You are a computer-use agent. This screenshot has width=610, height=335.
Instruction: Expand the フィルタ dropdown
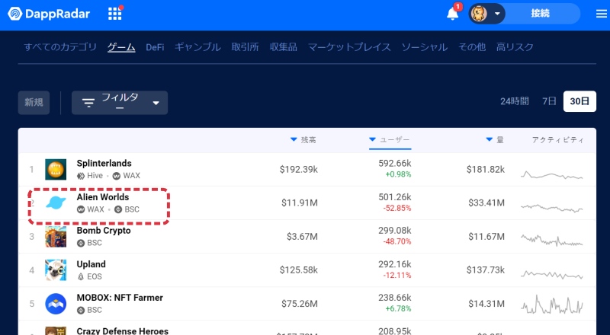click(x=120, y=103)
